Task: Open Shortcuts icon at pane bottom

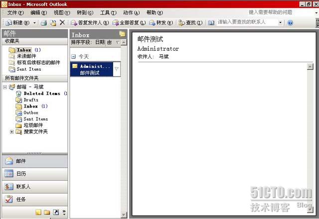Action: tap(56, 212)
